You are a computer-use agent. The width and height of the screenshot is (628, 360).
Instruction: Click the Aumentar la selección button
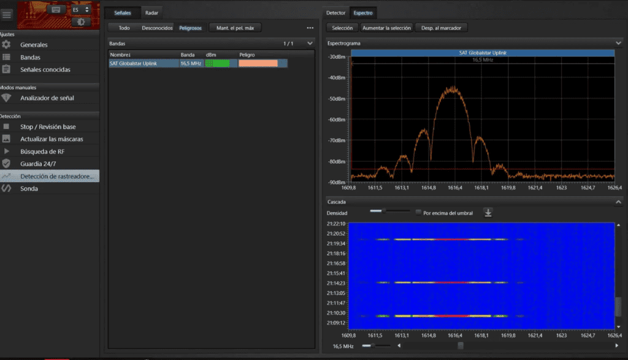(x=386, y=28)
